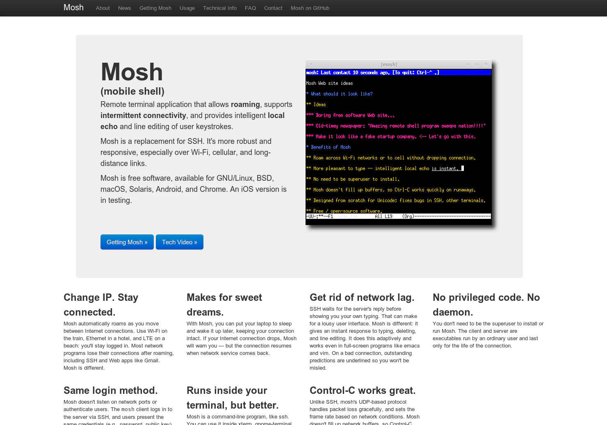Visit Mosh on GitHub link
This screenshot has width=607, height=425.
point(310,8)
